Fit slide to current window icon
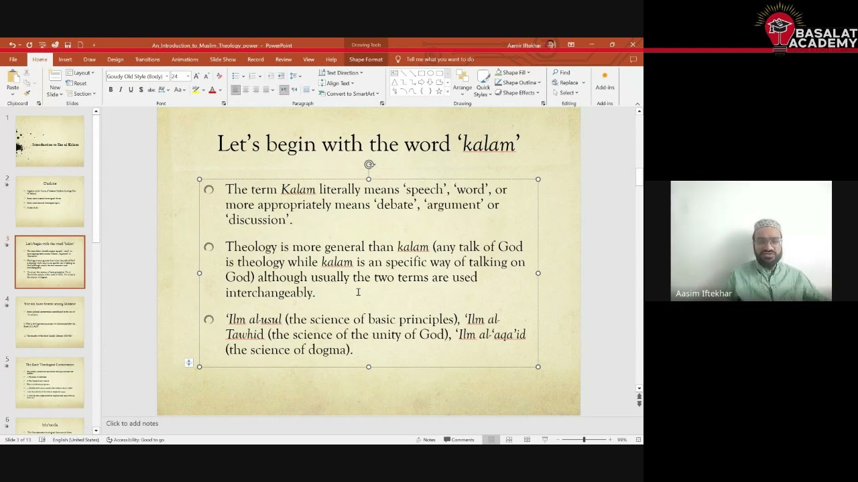This screenshot has width=858, height=482. 638,440
